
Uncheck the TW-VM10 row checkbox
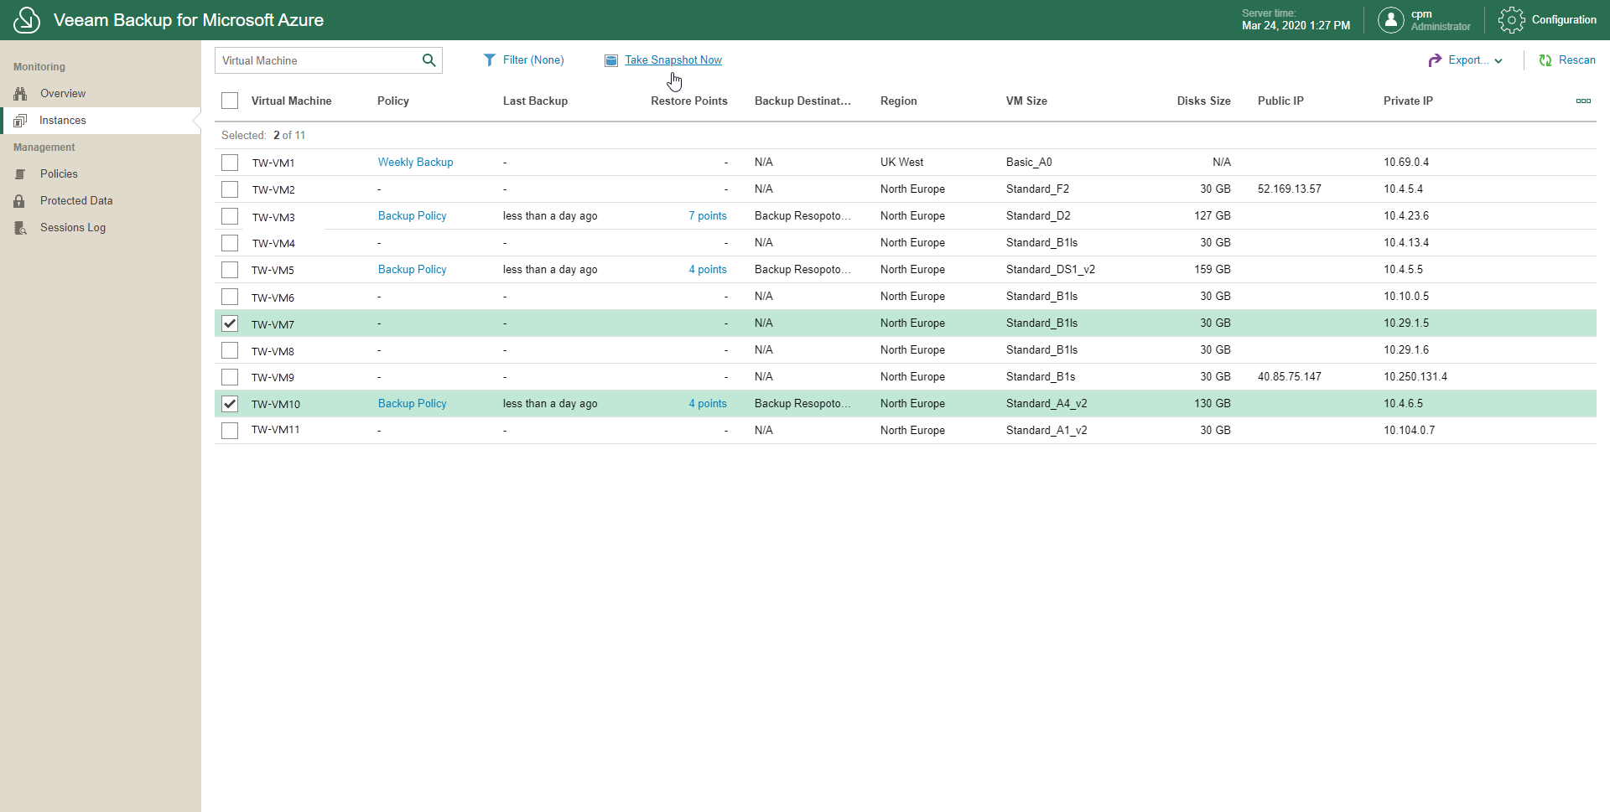(230, 404)
